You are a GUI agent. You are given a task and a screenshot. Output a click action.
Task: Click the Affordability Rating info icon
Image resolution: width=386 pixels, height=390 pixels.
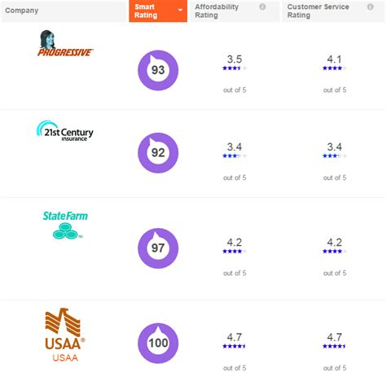[262, 7]
